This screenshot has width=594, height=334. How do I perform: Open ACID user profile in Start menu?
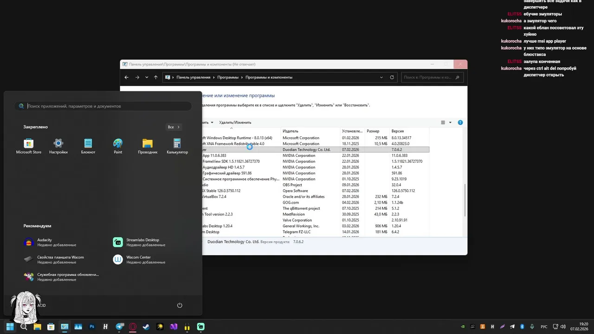coord(29,305)
